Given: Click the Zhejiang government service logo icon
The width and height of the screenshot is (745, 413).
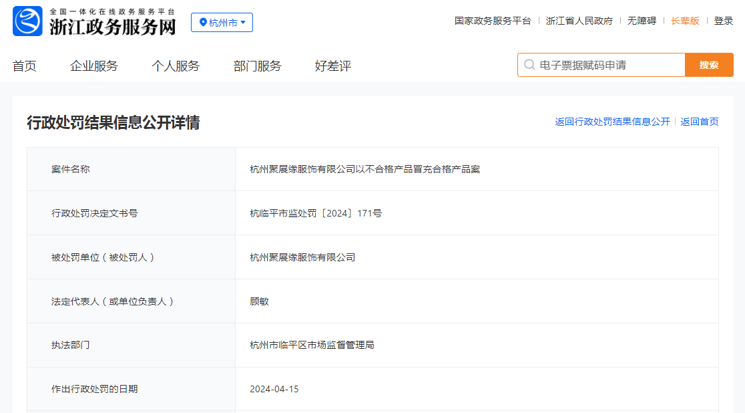Looking at the screenshot, I should coord(27,21).
